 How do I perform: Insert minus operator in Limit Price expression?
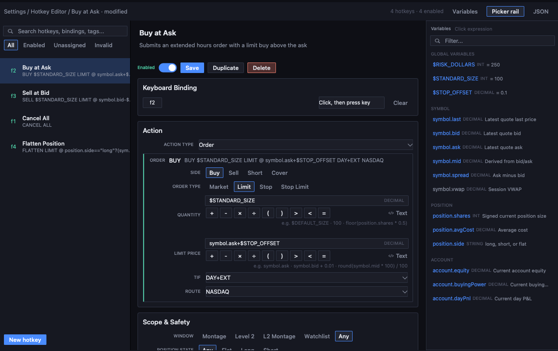[226, 256]
